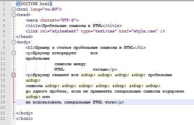Collapse the html tag fold on line 2
Image resolution: width=194 pixels, height=125 pixels.
point(13,9)
